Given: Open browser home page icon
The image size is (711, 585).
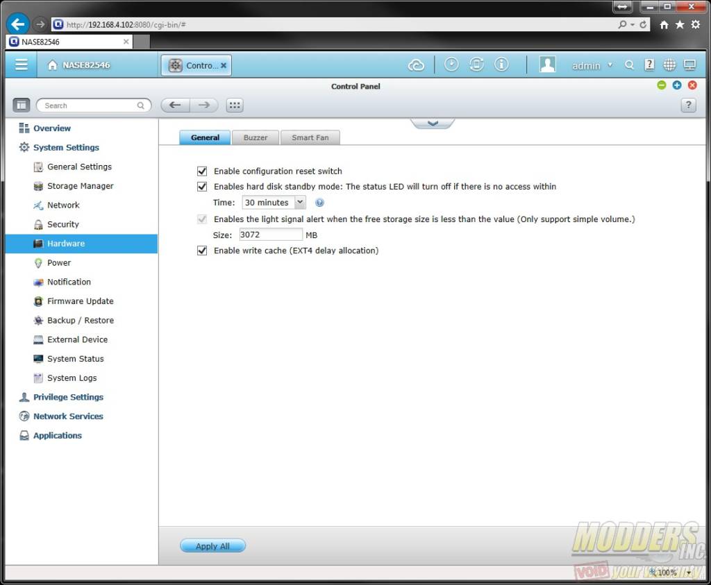Looking at the screenshot, I should (664, 24).
